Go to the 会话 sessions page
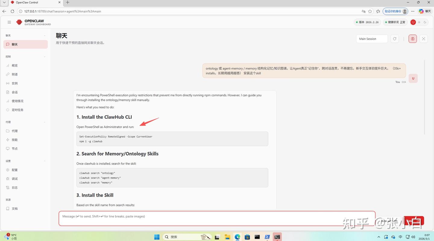The width and height of the screenshot is (434, 241). click(26, 92)
